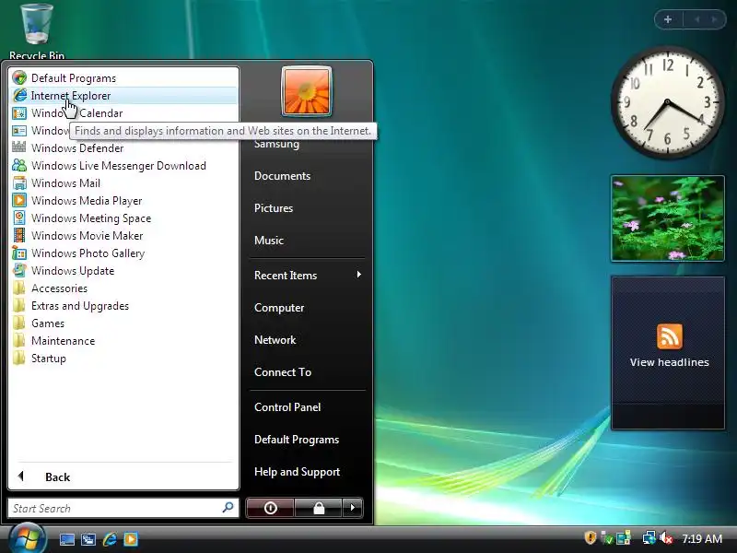Open Windows Mail icon

(x=19, y=182)
